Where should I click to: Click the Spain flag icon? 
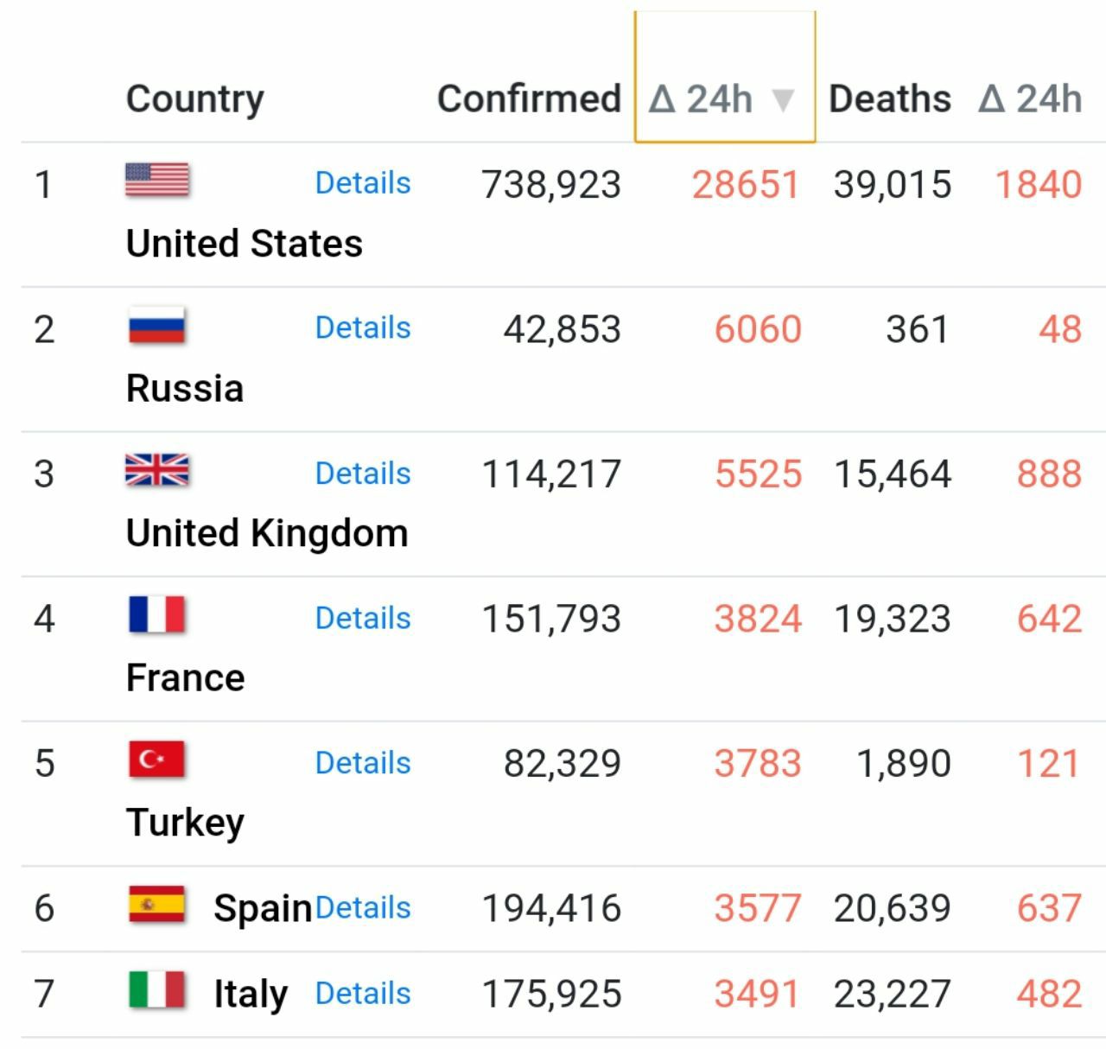click(x=156, y=904)
